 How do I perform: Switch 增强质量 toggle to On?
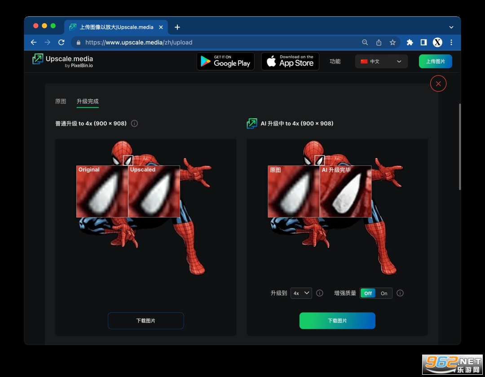click(384, 293)
